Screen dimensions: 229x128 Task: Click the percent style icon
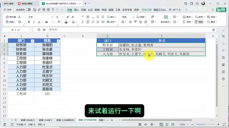(x=130, y=22)
